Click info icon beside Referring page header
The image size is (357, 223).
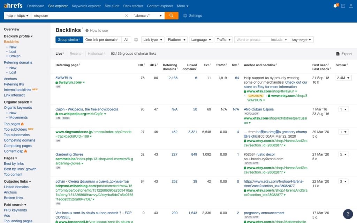[x=79, y=64]
